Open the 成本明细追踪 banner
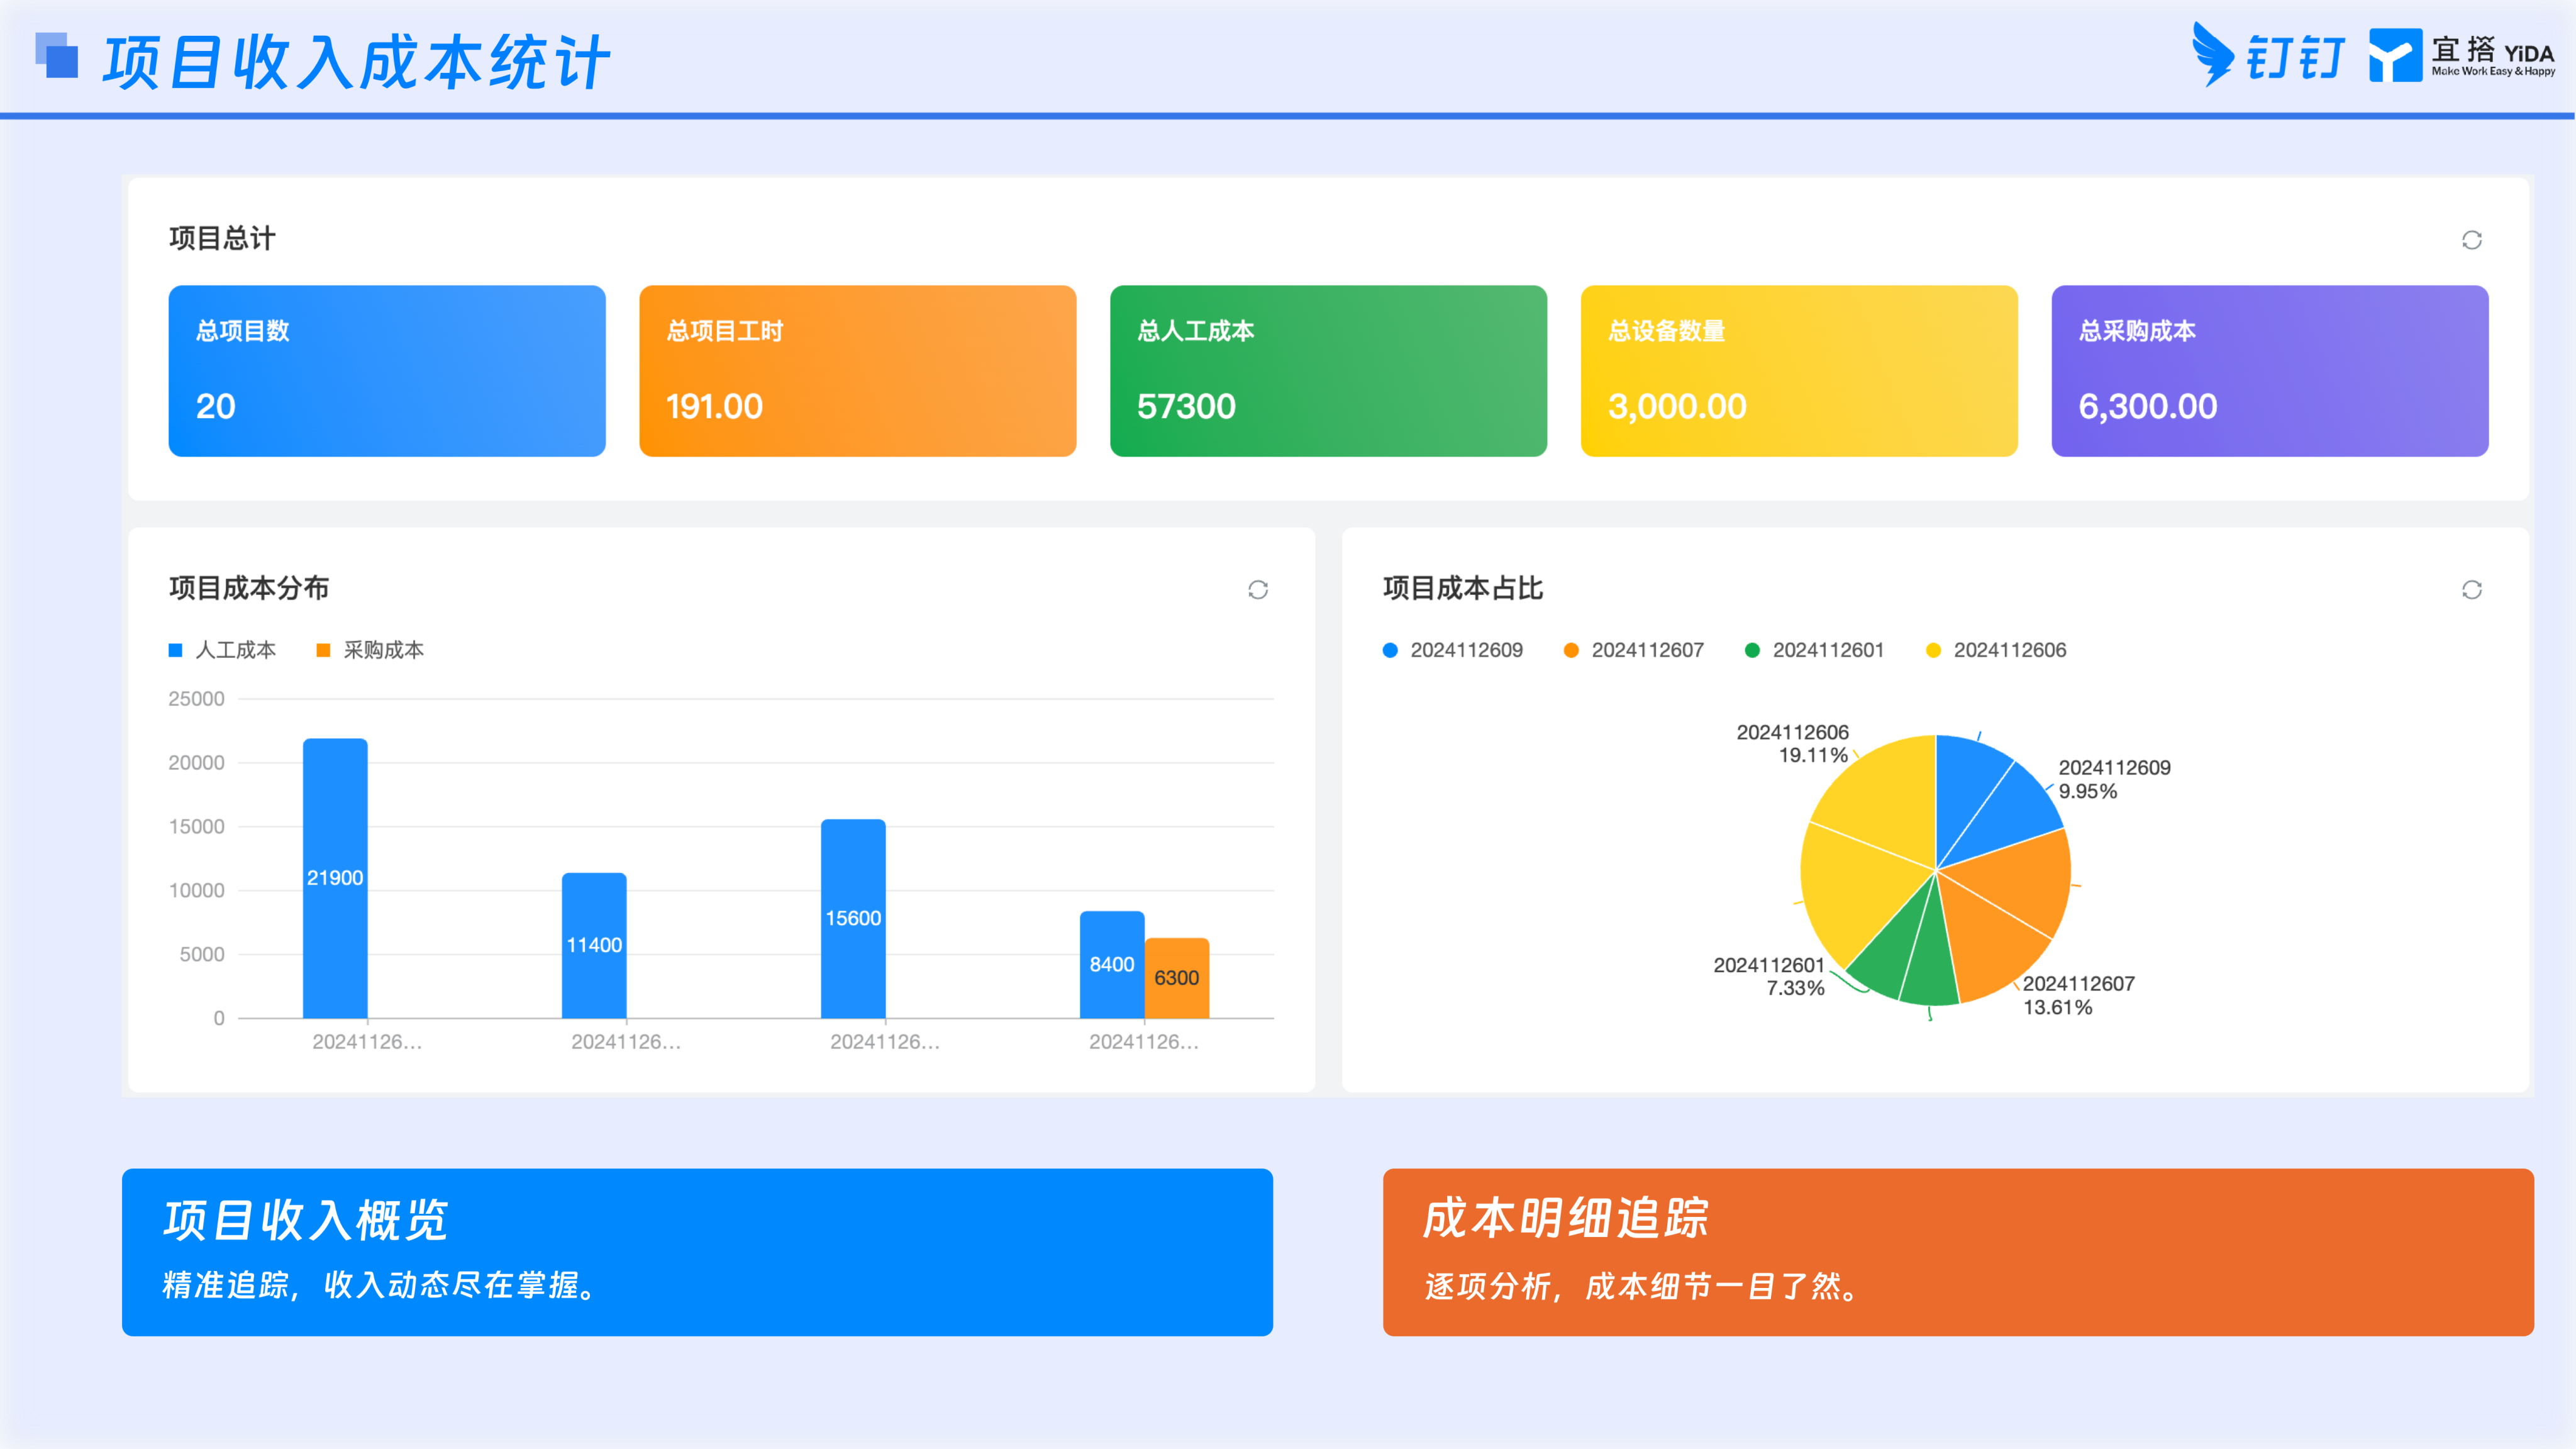The image size is (2576, 1449). pos(1958,1252)
